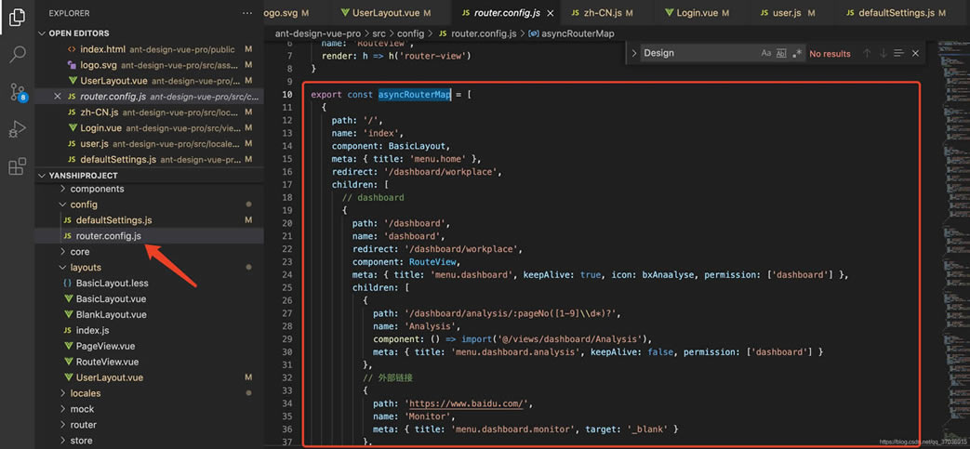Open the https://www.baidu.com/ link in code
The image size is (970, 449).
(x=468, y=403)
